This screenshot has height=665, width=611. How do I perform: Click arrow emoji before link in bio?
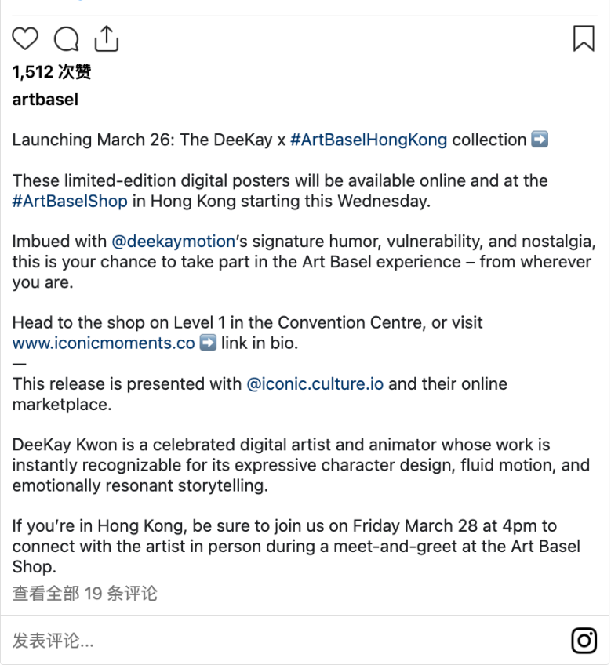(x=208, y=343)
